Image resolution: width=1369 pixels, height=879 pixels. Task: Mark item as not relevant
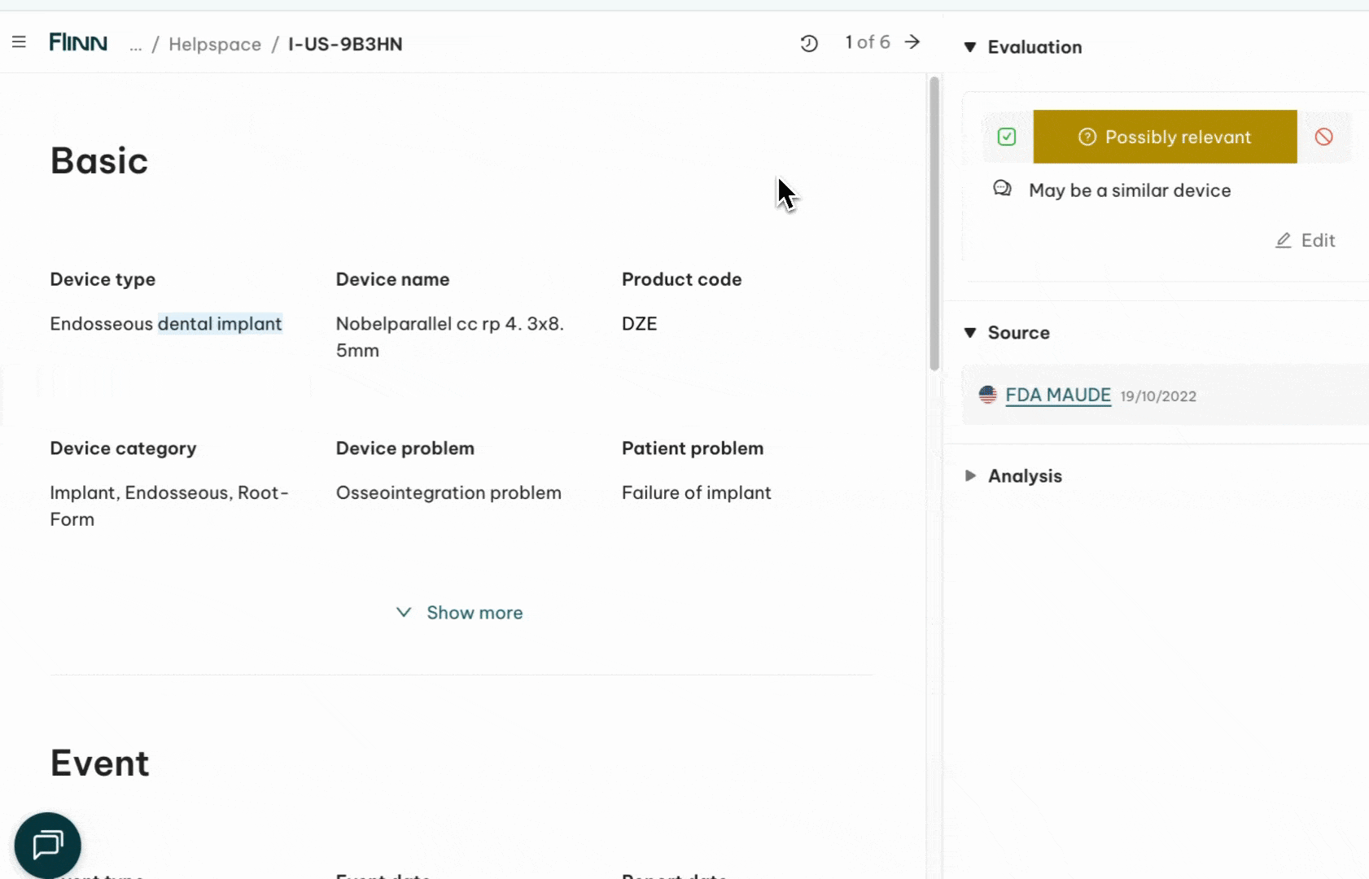[1323, 137]
